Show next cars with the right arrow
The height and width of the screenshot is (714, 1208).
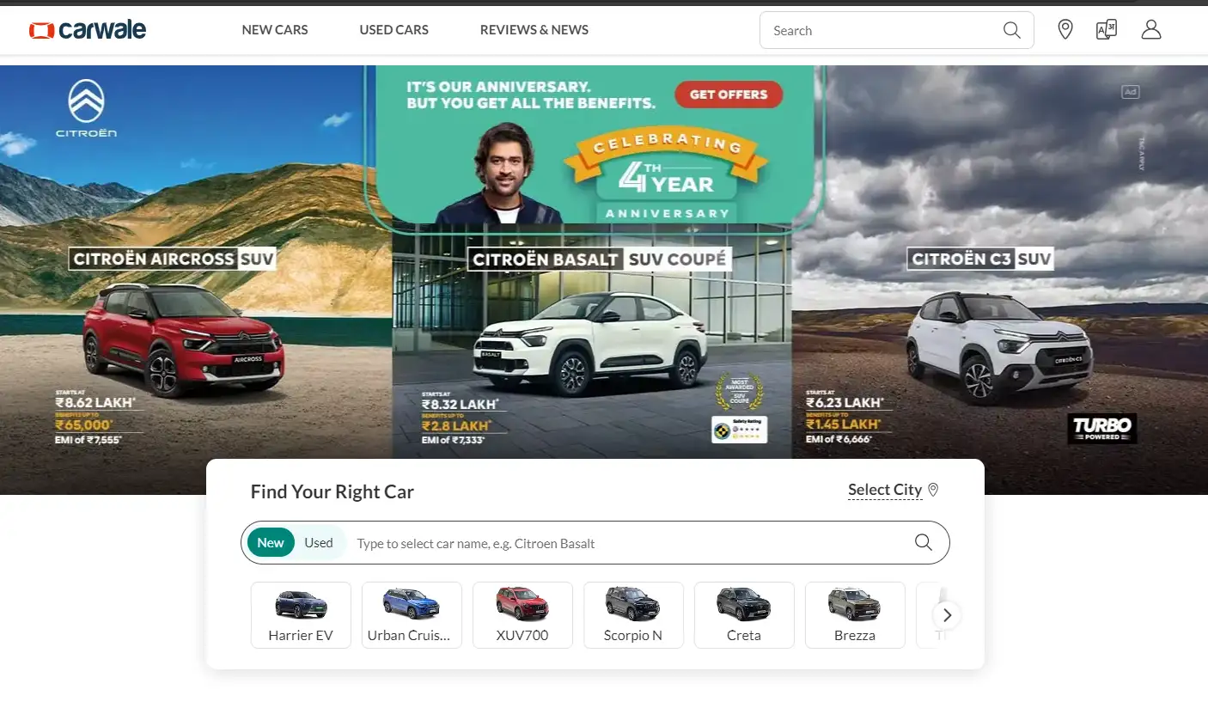tap(947, 615)
